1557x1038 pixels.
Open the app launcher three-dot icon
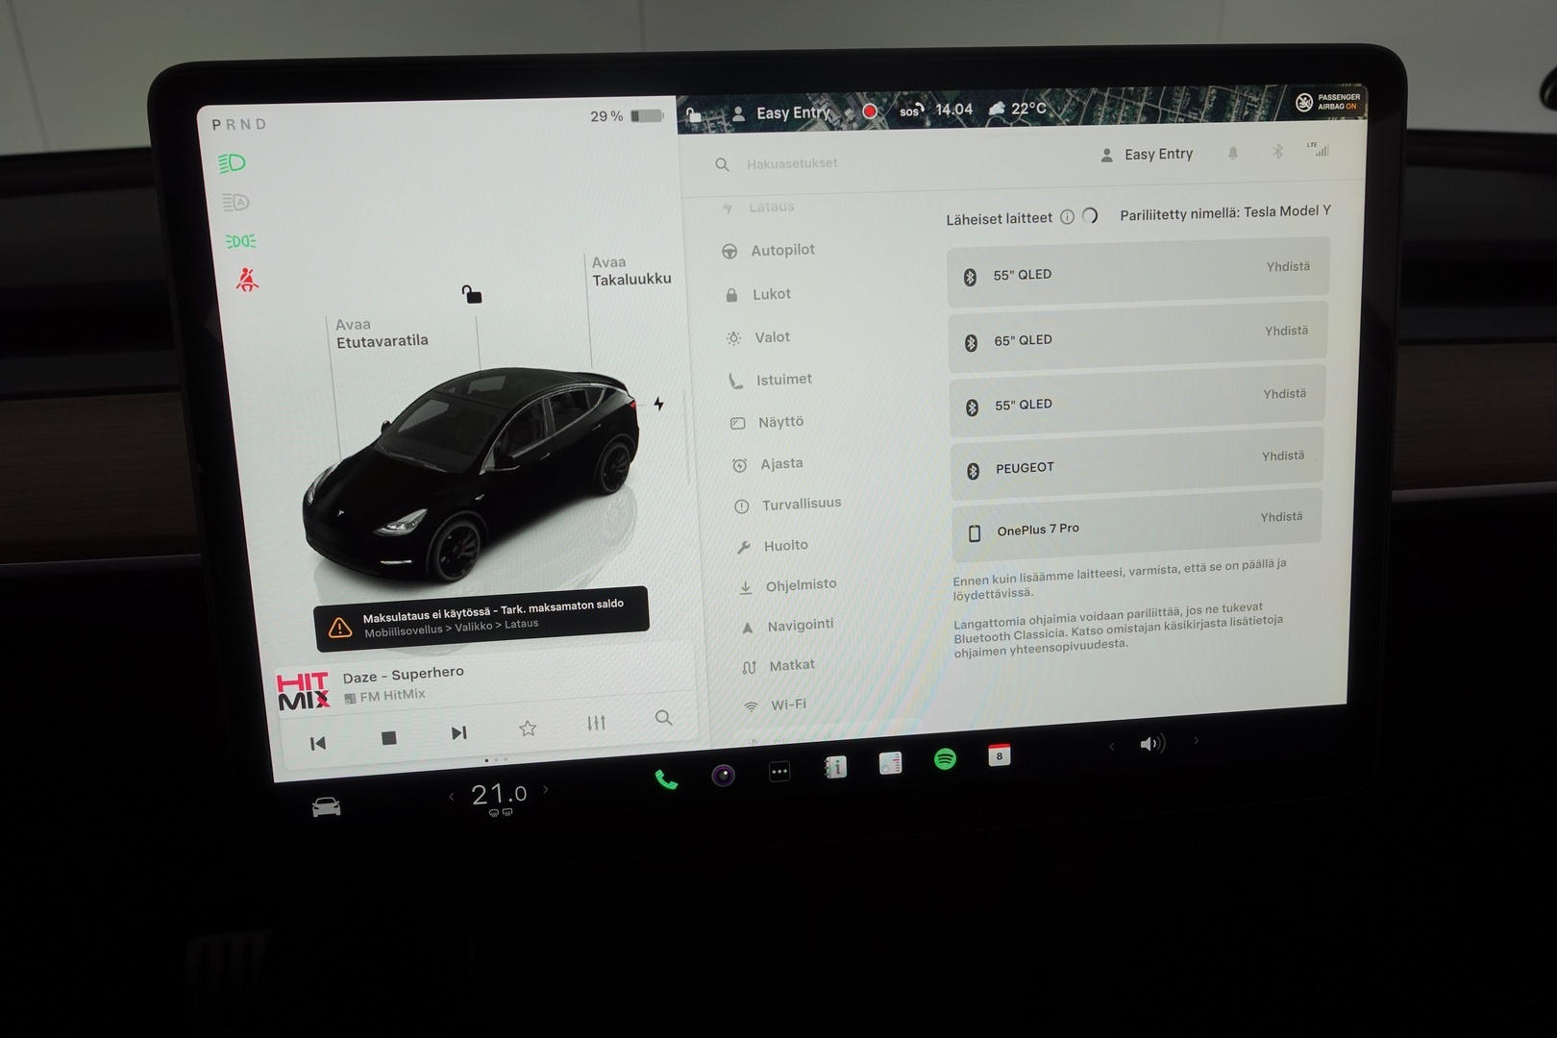[x=779, y=772]
